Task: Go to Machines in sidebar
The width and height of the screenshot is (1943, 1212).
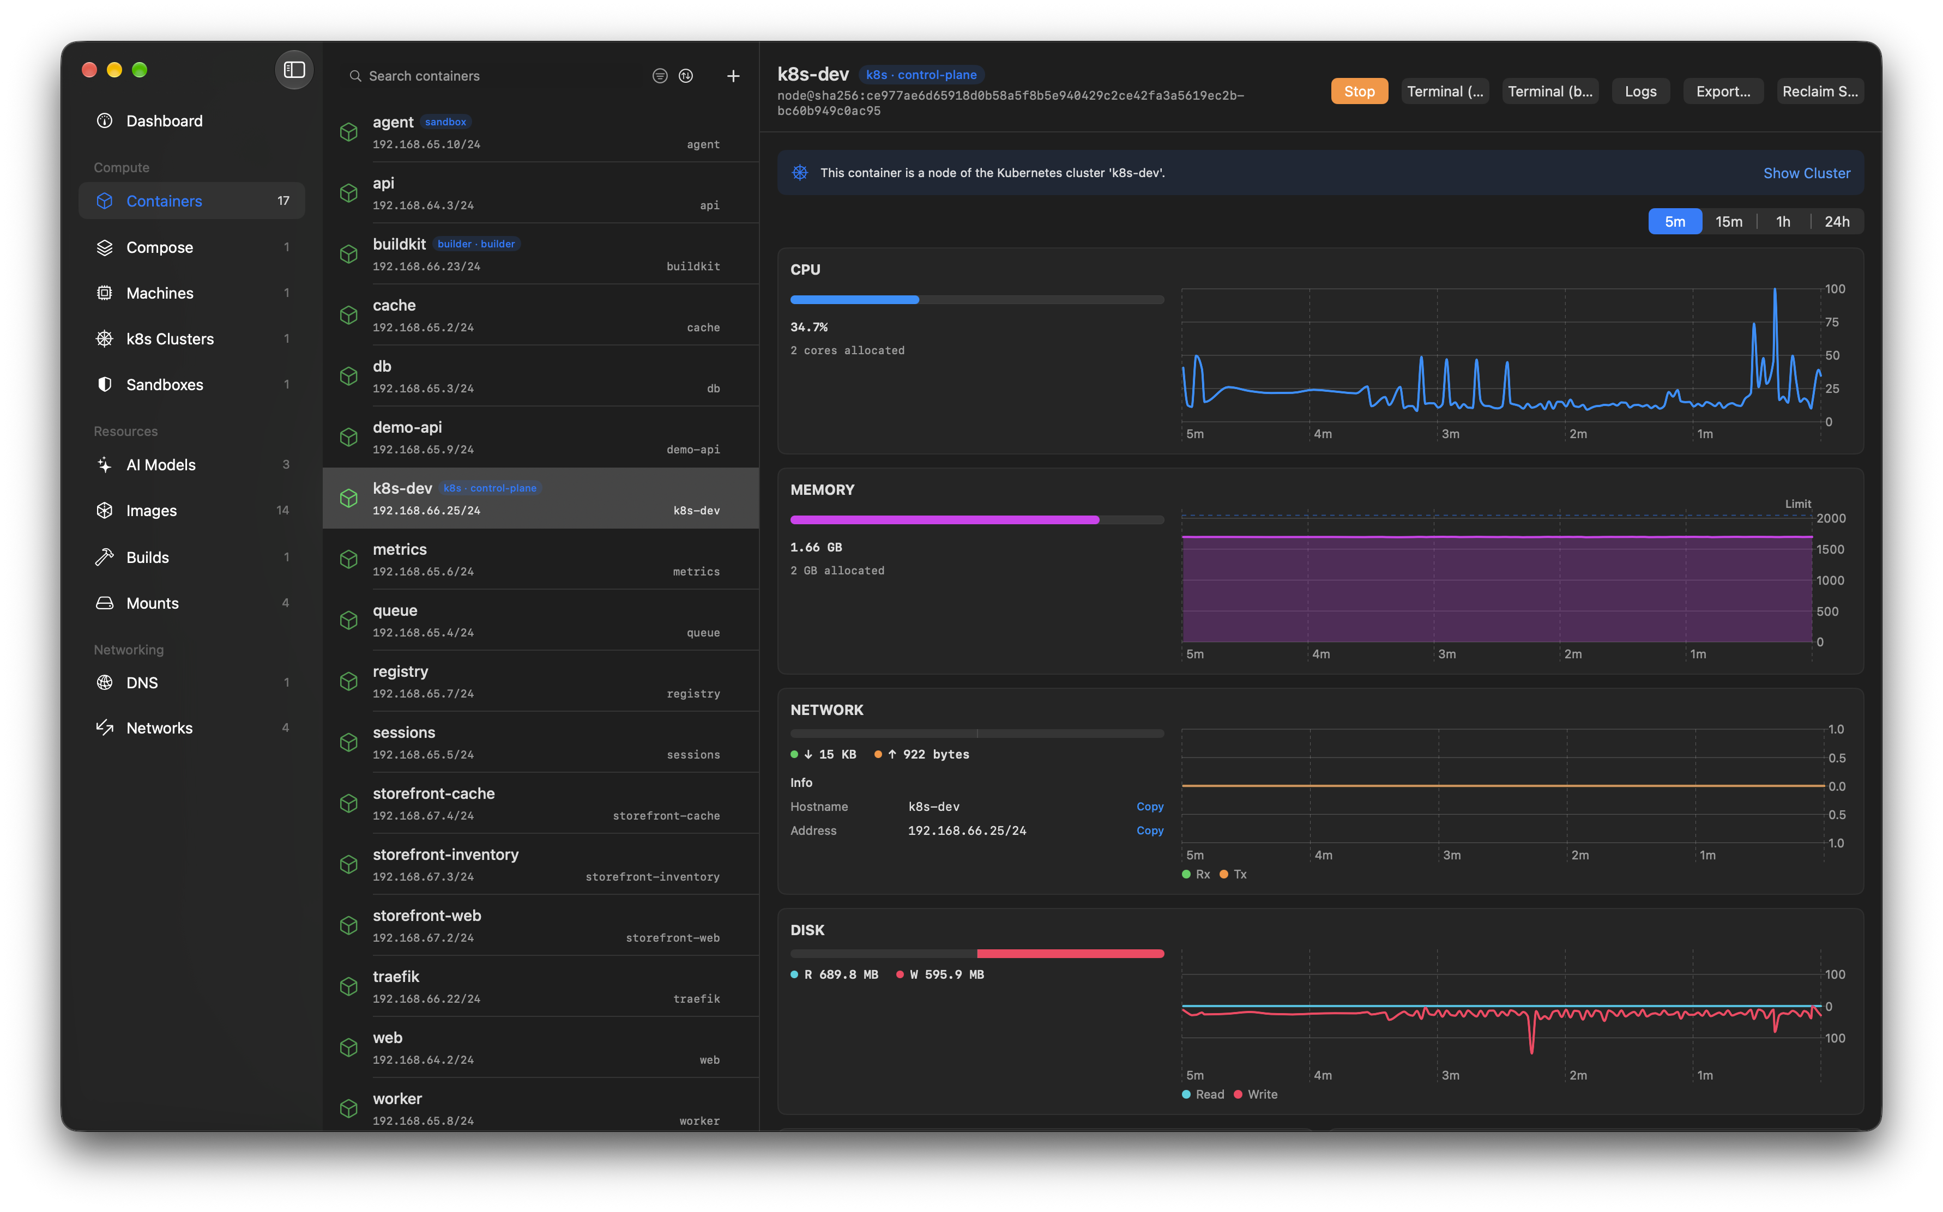Action: (192, 293)
